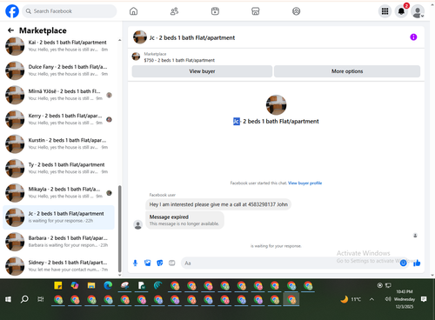
Task: Record a voice clip with the microphone icon
Action: tap(135, 263)
